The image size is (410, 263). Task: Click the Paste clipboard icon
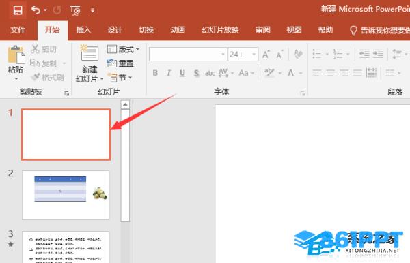click(x=16, y=55)
